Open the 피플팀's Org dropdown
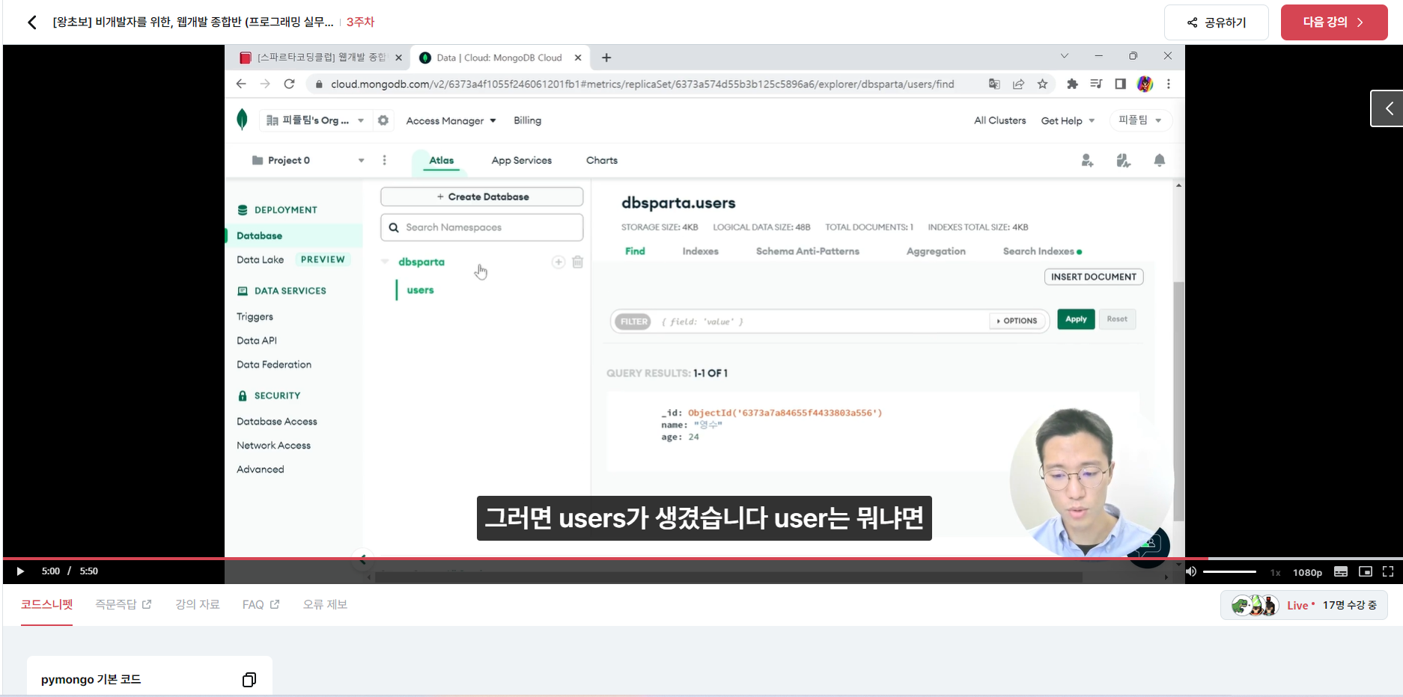 pos(314,120)
